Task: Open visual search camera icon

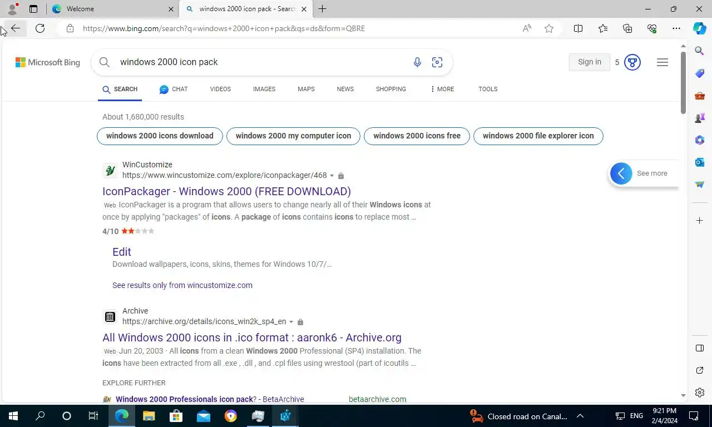Action: tap(437, 62)
